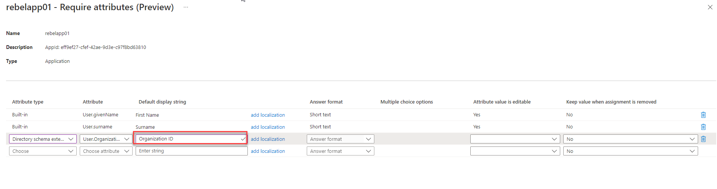Open the Directory schema extension type dropdown
The image size is (717, 189).
point(43,139)
